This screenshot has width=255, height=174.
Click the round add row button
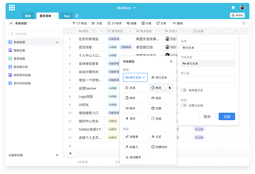70,153
